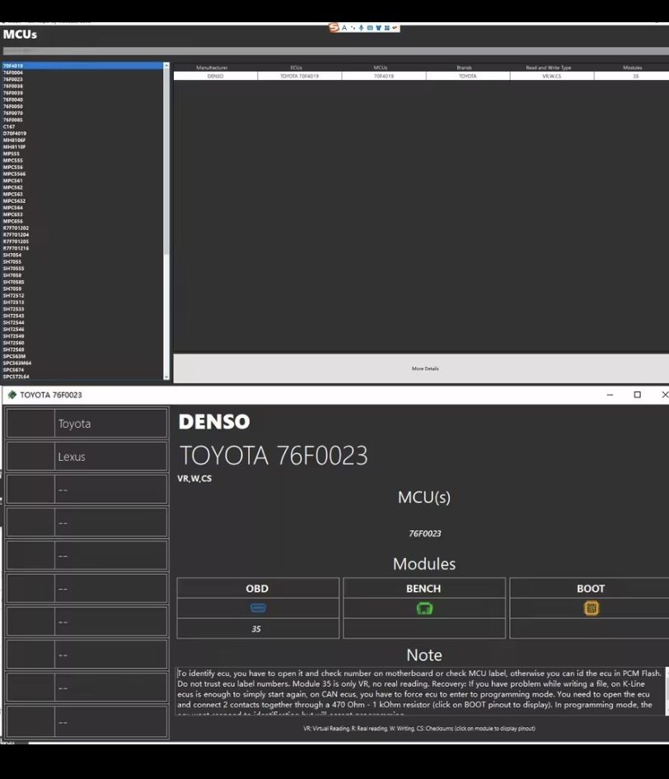Click the up arrow of the MCU list scrollbar
The image size is (669, 779).
coord(166,66)
